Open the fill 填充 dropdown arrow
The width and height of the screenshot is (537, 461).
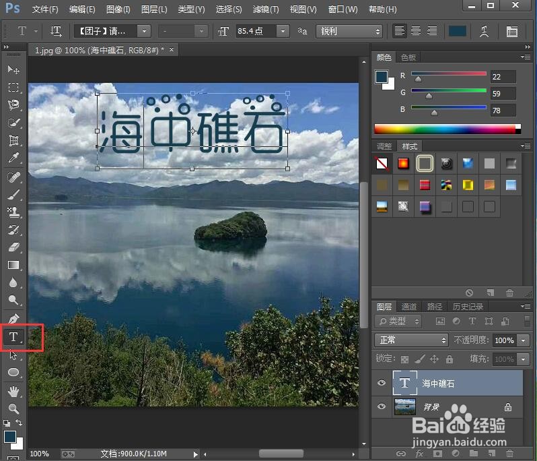coord(523,359)
